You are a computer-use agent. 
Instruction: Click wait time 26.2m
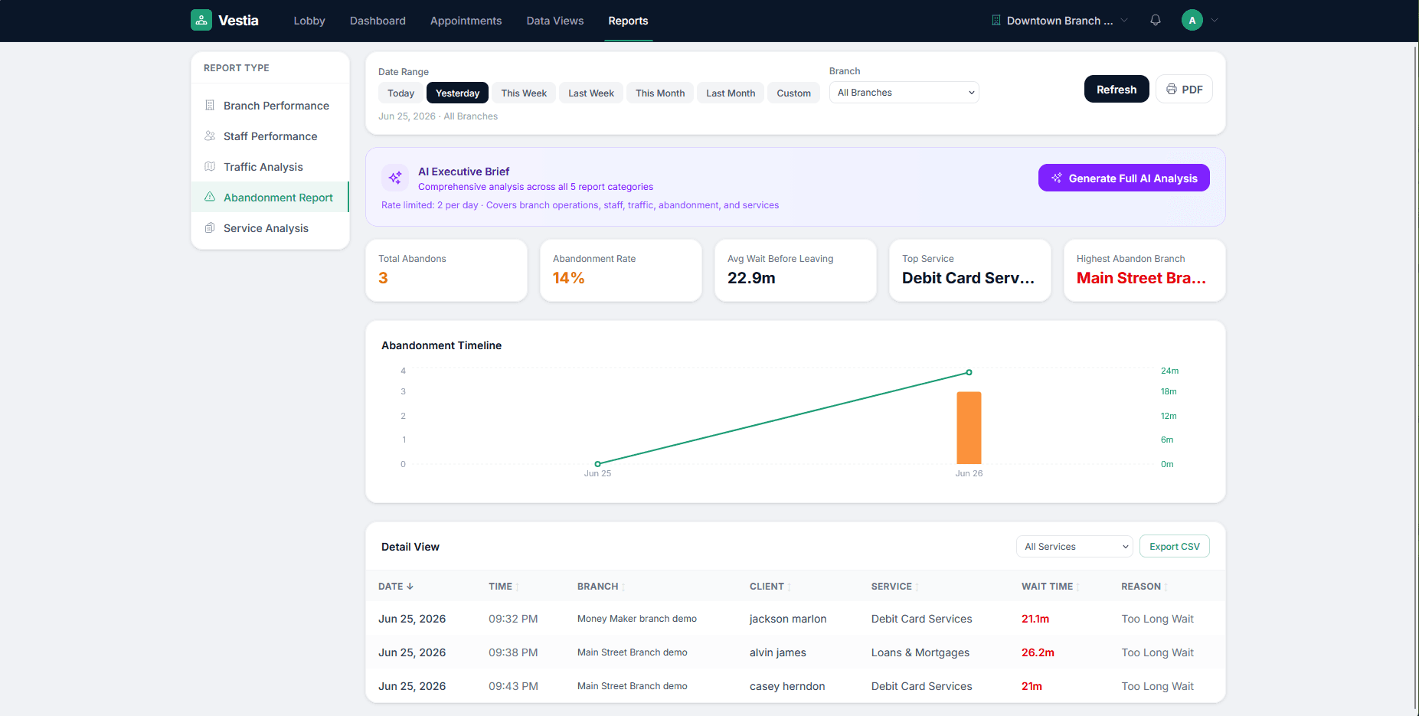pos(1038,652)
